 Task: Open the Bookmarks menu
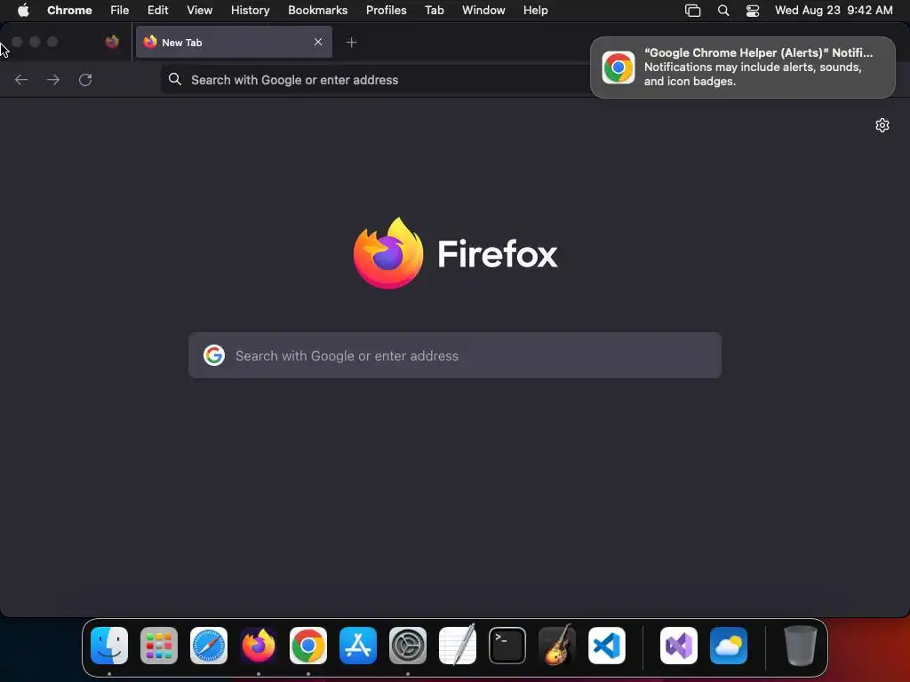click(x=317, y=10)
